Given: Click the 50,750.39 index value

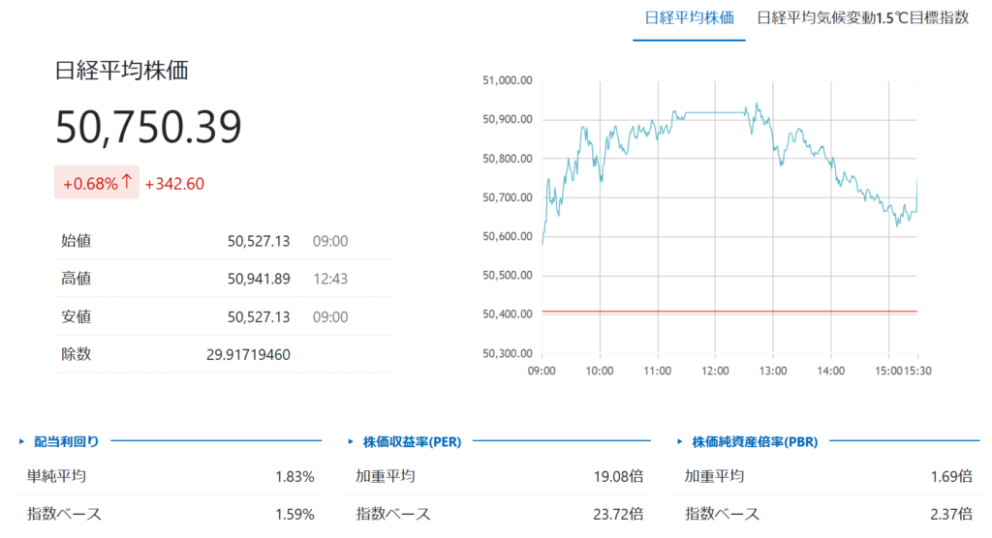Looking at the screenshot, I should pos(148,128).
